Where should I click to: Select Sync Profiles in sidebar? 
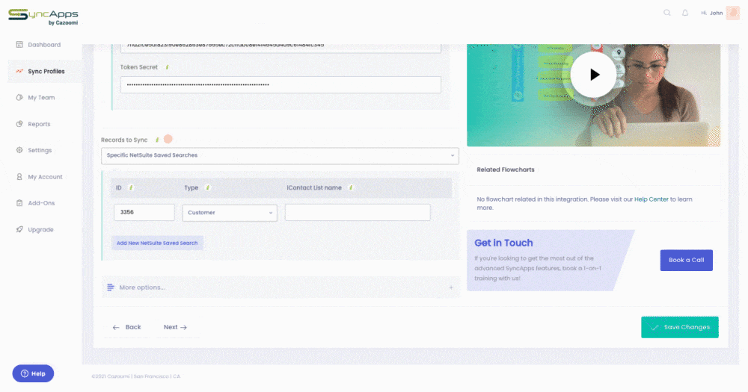46,72
